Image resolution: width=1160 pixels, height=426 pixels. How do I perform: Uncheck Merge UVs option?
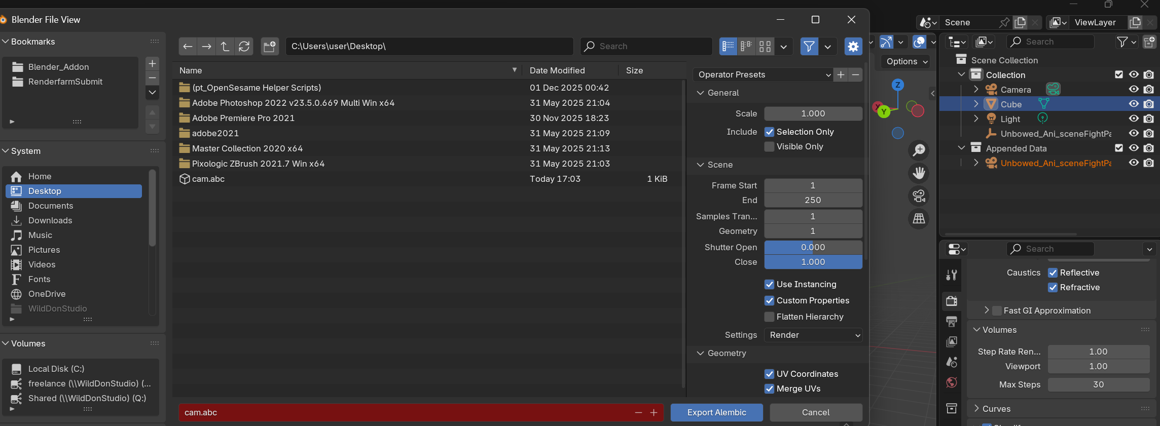(x=769, y=389)
